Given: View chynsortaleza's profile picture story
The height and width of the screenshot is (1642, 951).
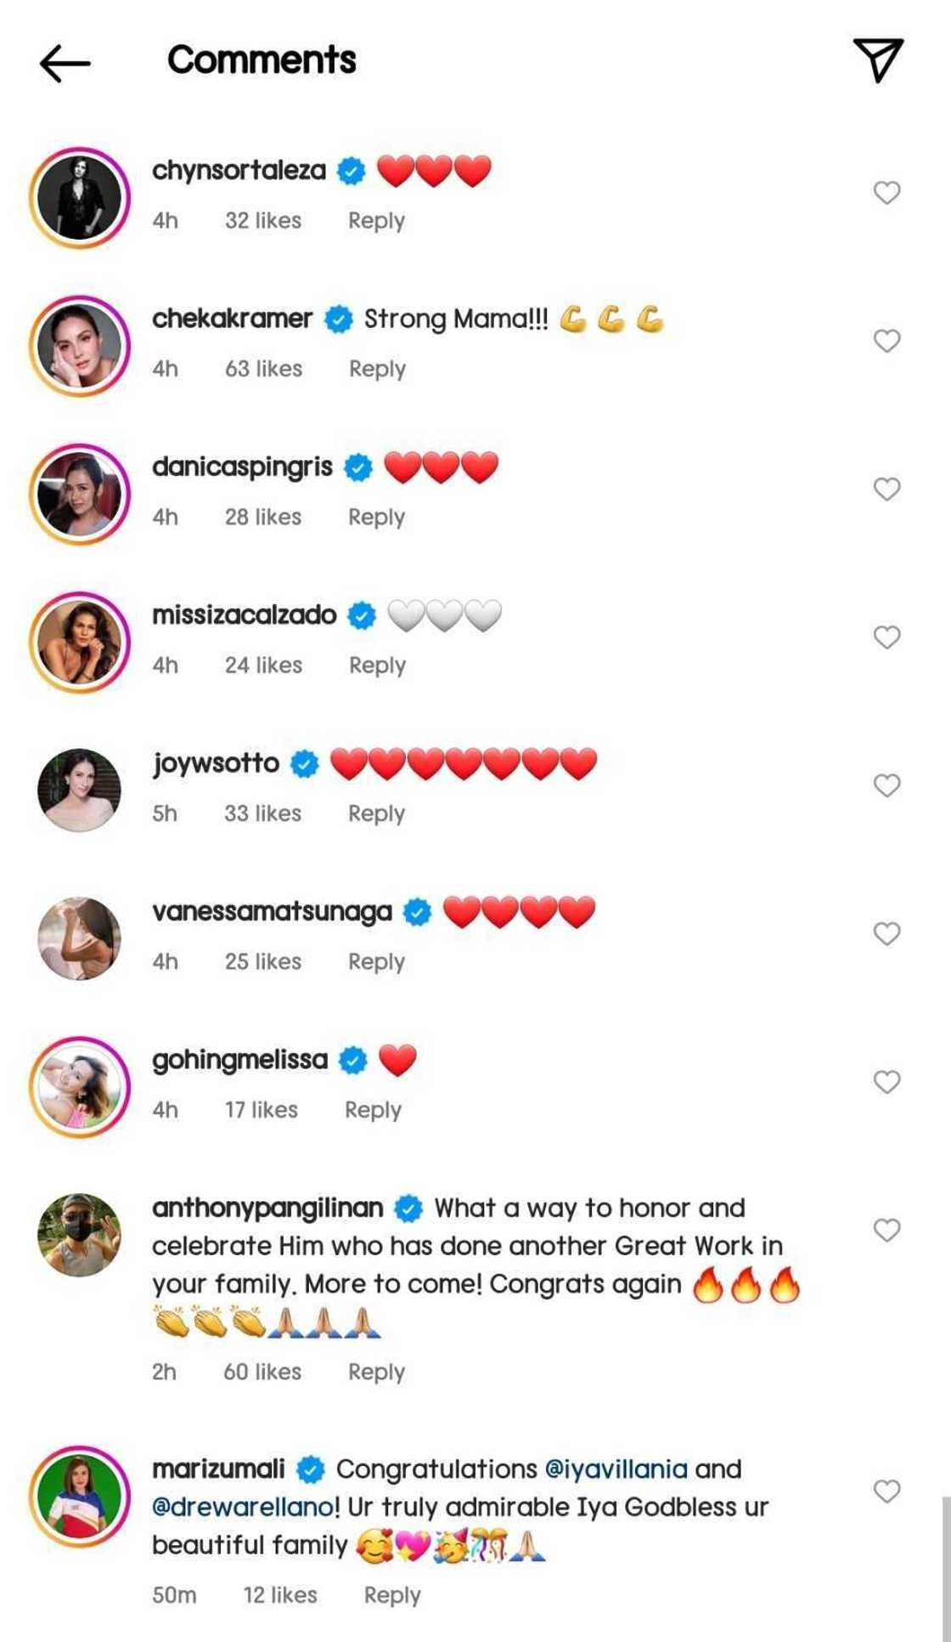Looking at the screenshot, I should pos(79,196).
